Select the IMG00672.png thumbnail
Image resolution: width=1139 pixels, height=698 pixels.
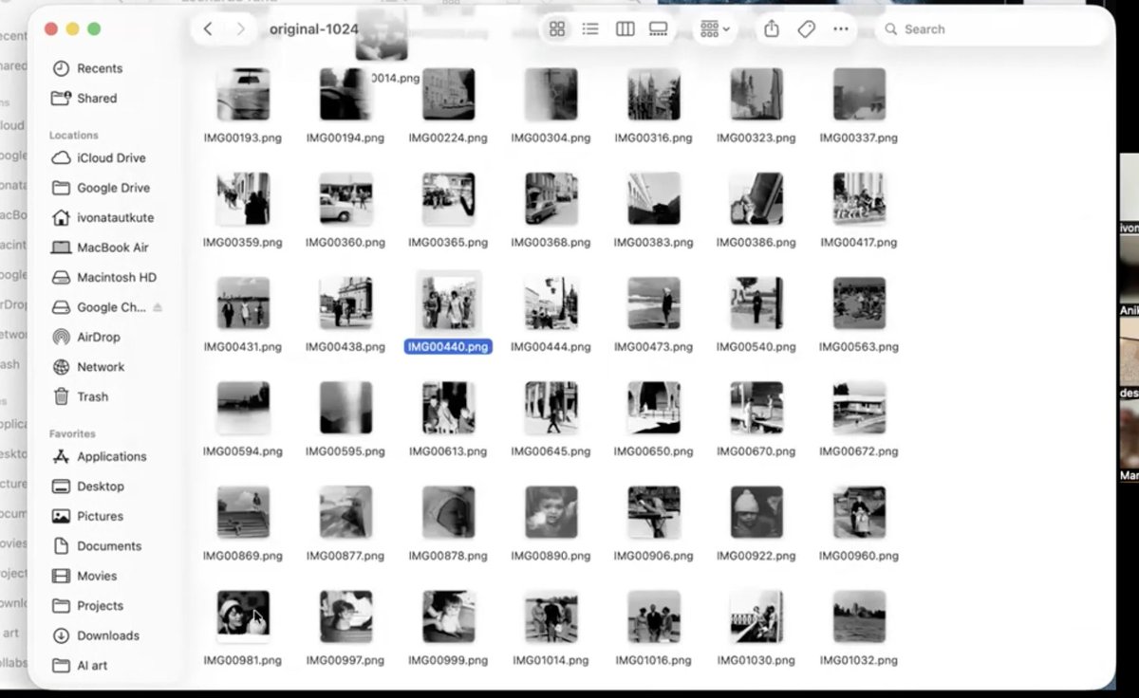[859, 408]
